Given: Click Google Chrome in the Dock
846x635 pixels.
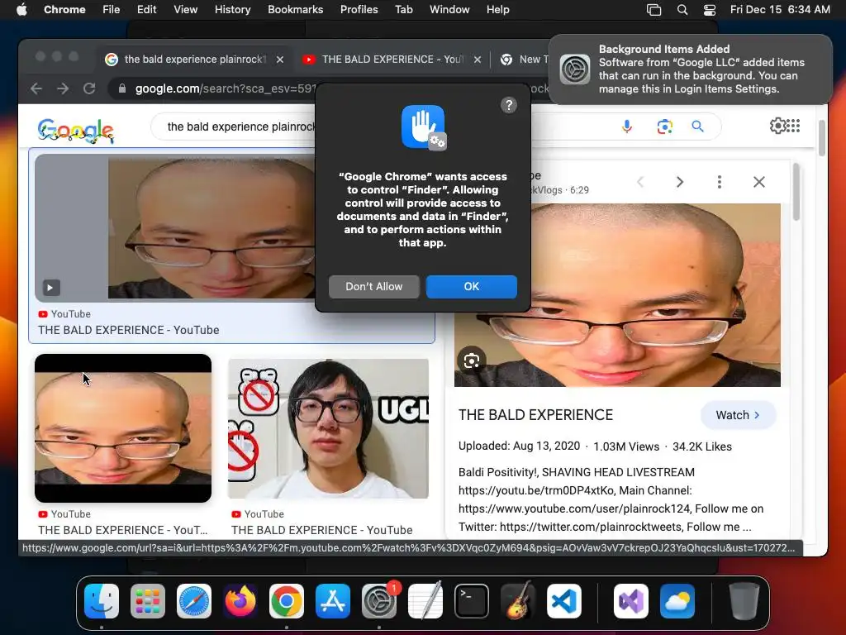Looking at the screenshot, I should point(287,601).
